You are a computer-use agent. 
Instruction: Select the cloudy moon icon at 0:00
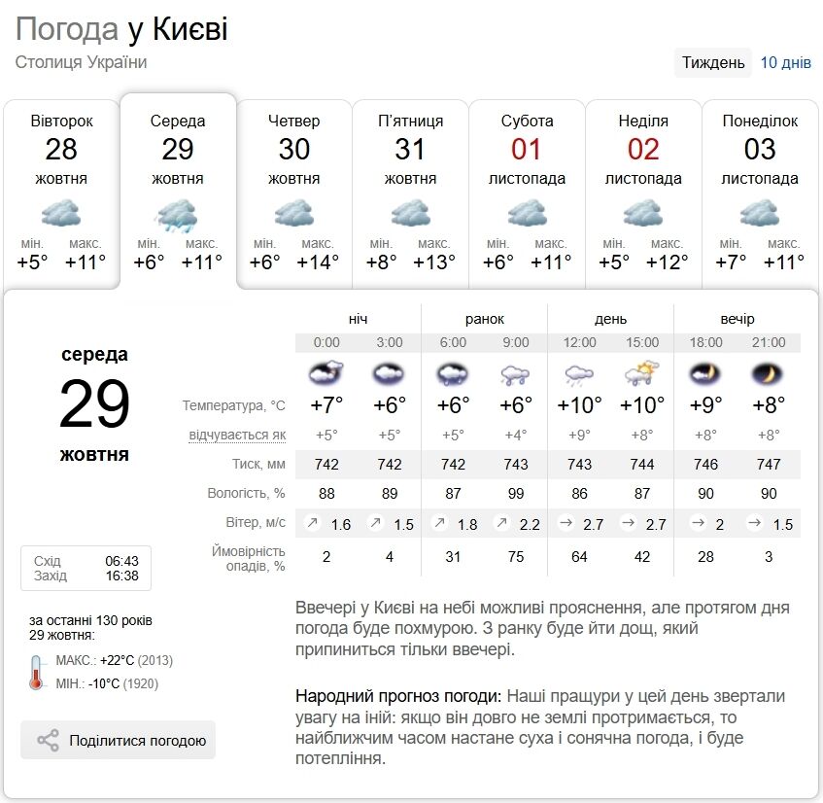(326, 372)
